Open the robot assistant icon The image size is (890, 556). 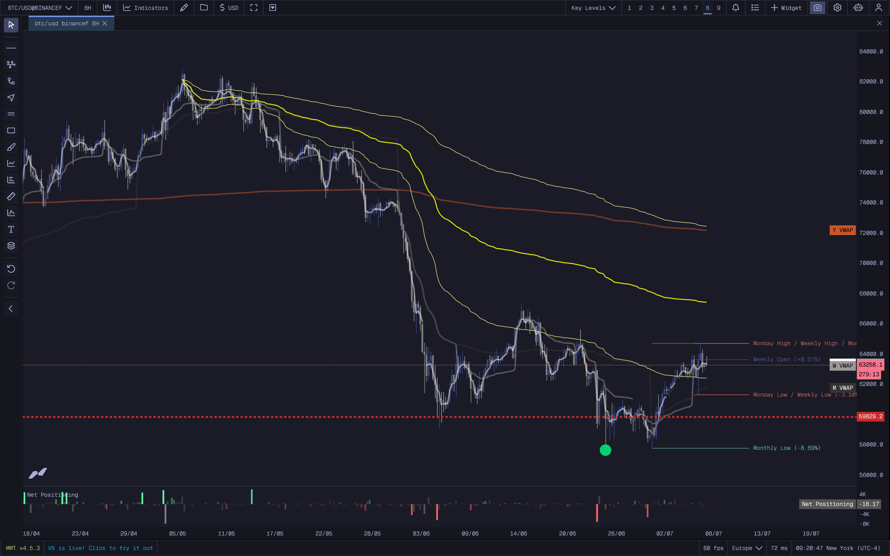(858, 8)
